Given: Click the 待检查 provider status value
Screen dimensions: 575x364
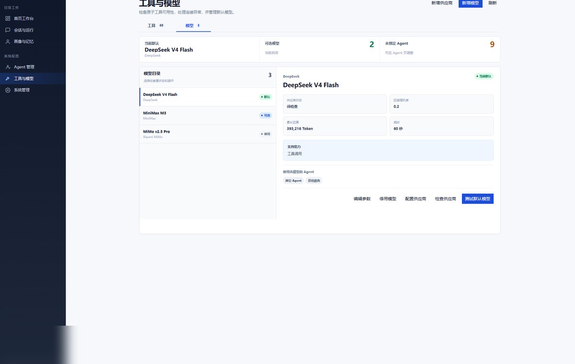Looking at the screenshot, I should [292, 106].
